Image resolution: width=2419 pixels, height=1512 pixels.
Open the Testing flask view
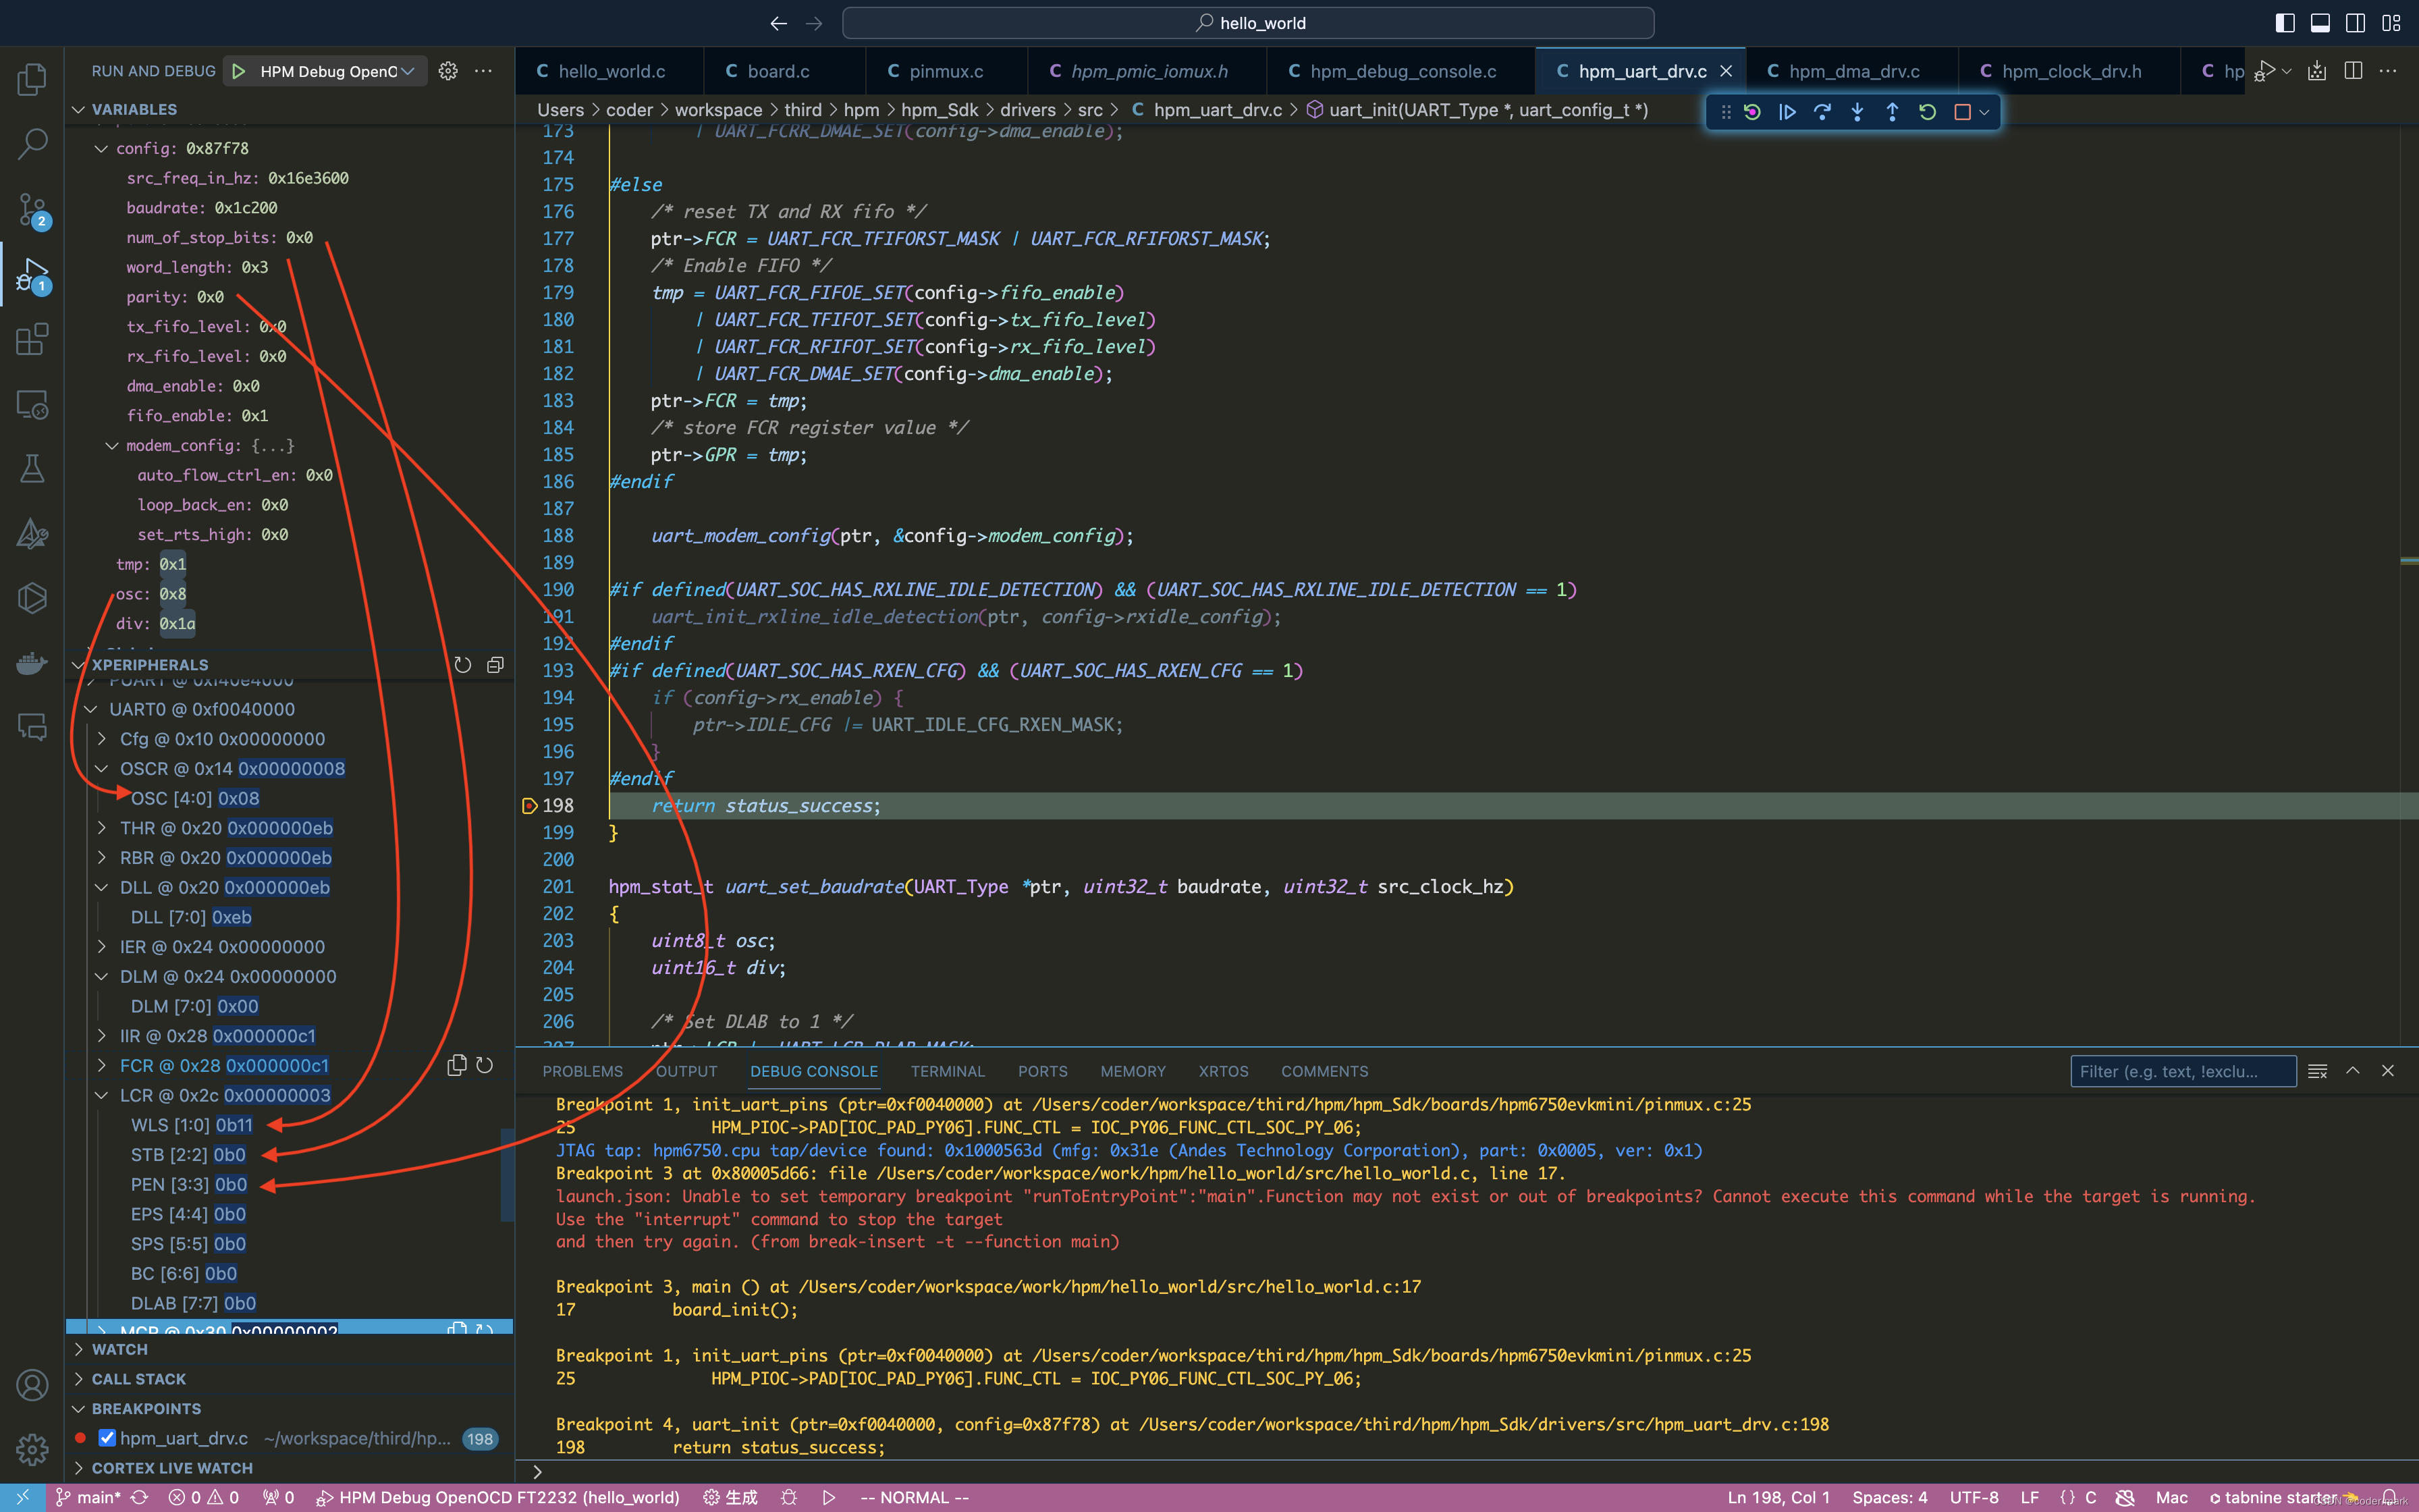32,469
